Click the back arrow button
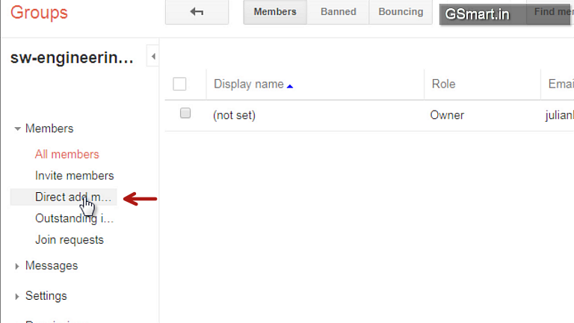Viewport: 574px width, 323px height. click(197, 12)
